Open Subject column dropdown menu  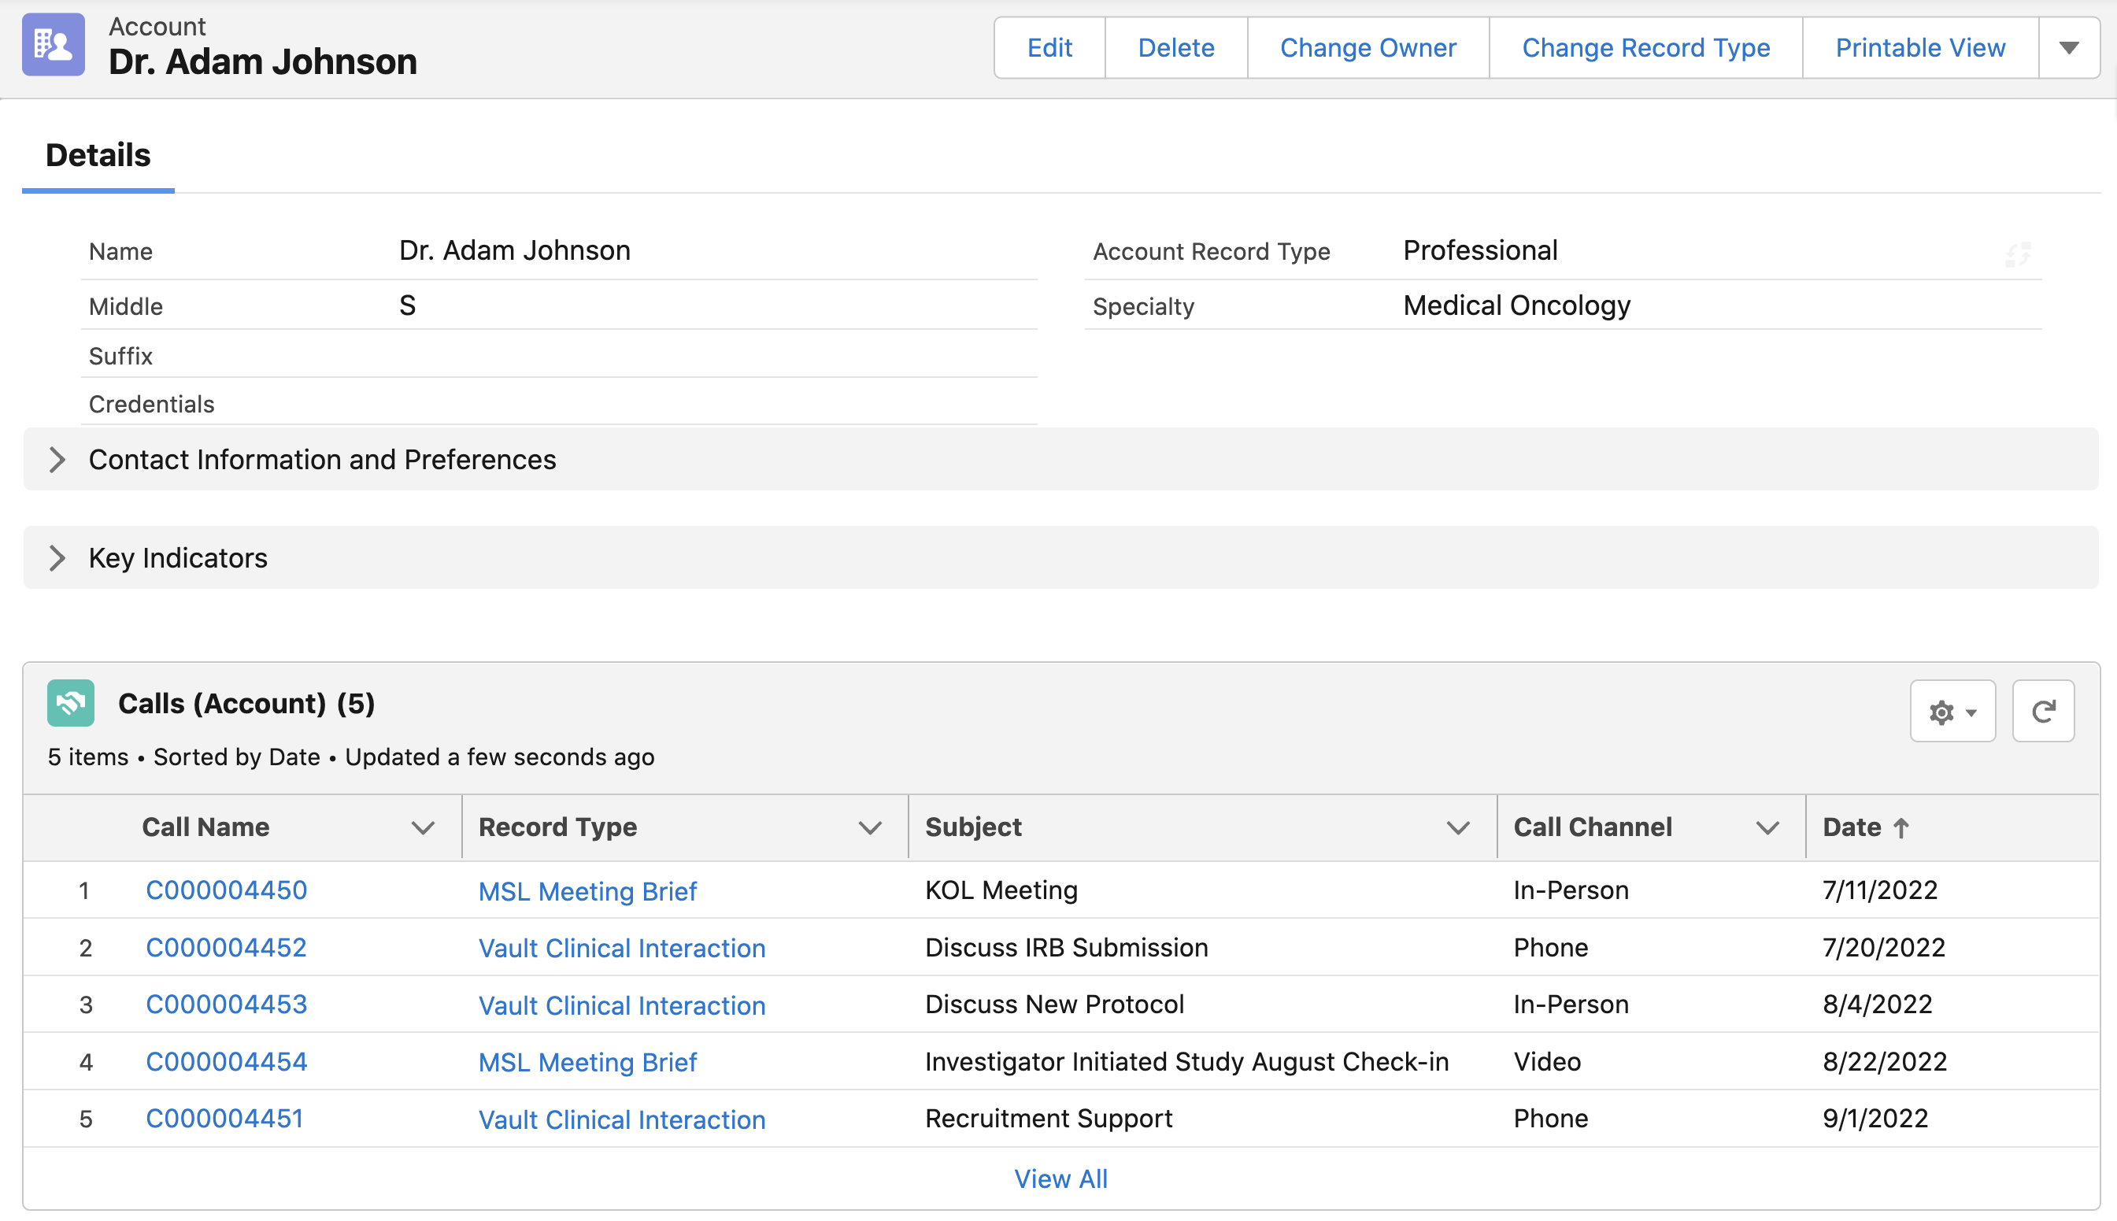coord(1458,827)
